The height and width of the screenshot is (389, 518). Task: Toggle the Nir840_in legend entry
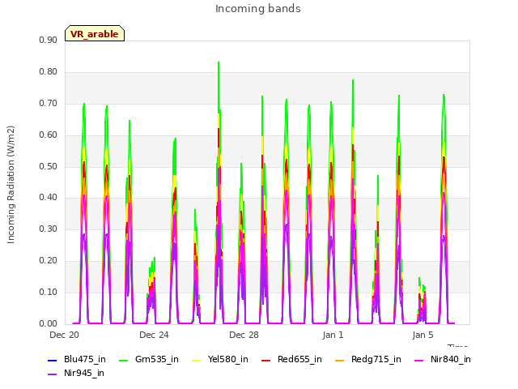443,360
